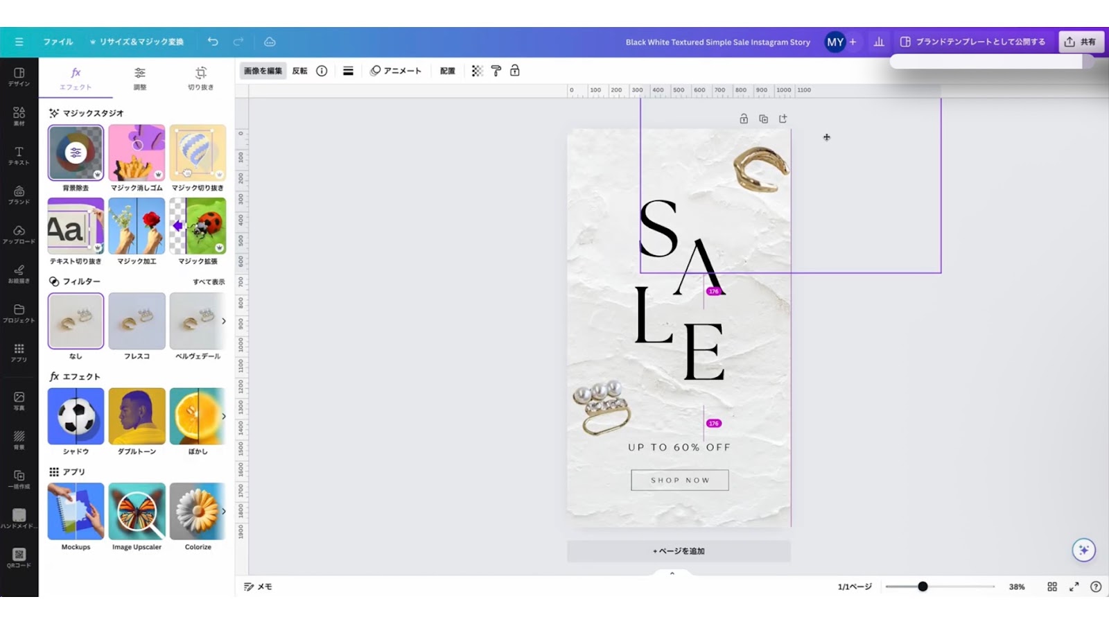Click the add page icon above canvas
This screenshot has height=624, width=1109.
[783, 119]
